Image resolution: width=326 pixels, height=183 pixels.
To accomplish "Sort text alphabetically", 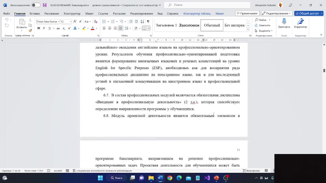I will [142, 22].
